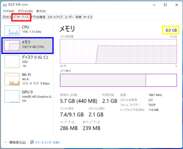Click the メモリ構成 composition bar
183x149 pixels.
[118, 80]
